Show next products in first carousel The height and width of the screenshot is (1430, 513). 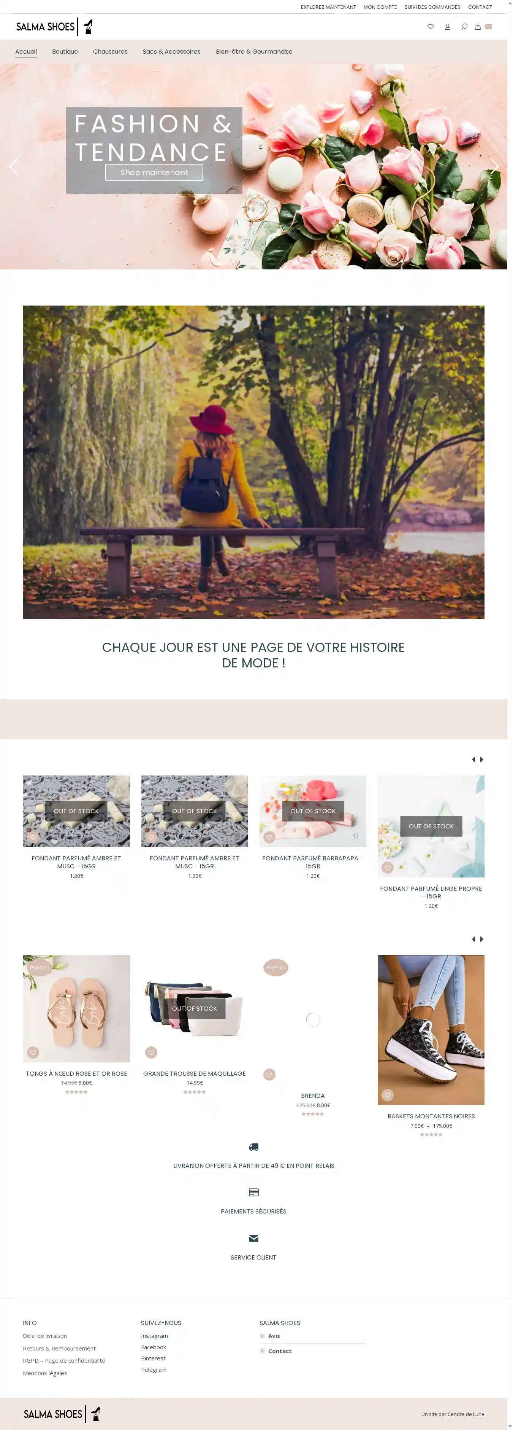coord(481,760)
